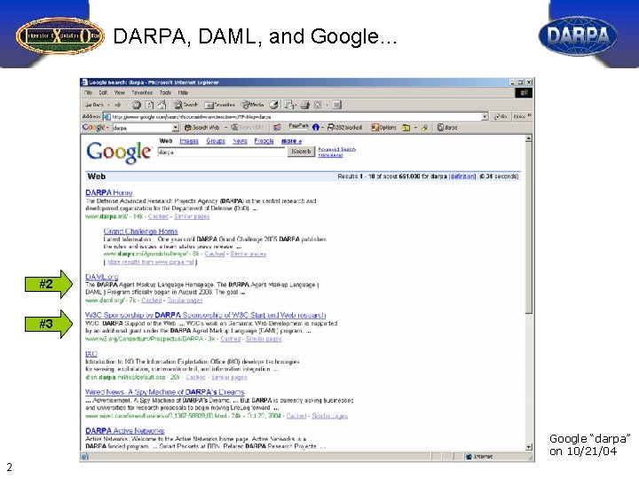Viewport: 639px width, 479px height.
Task: Click the Back button in IE toolbar
Action: [x=94, y=105]
